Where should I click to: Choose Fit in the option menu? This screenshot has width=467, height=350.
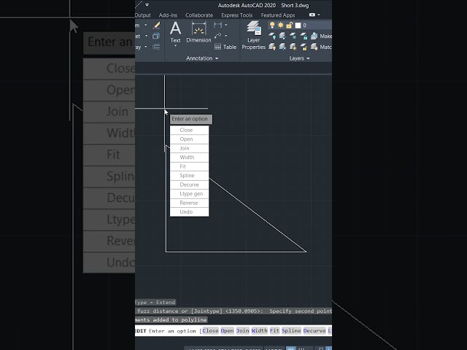(190, 166)
